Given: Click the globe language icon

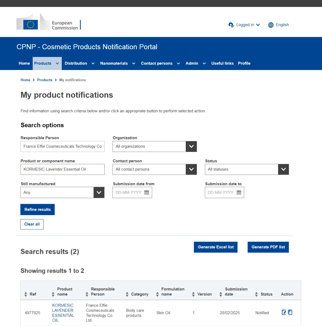Looking at the screenshot, I should [271, 25].
